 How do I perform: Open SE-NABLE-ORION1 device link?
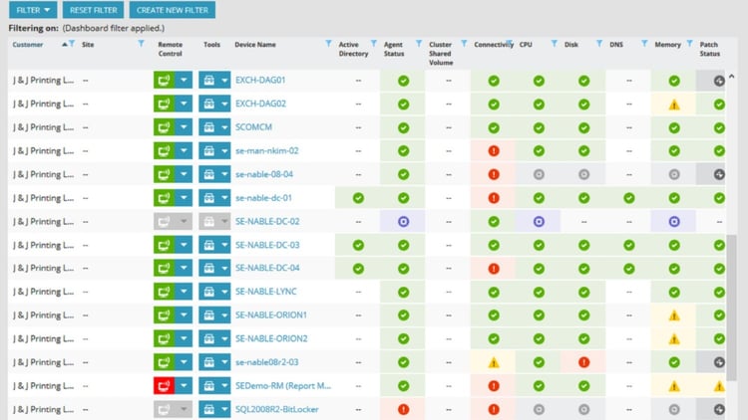pos(271,315)
